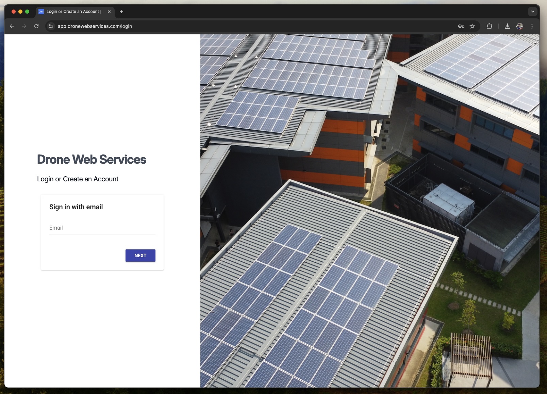Maximize the browser window with green button
The image size is (547, 394).
(x=27, y=12)
